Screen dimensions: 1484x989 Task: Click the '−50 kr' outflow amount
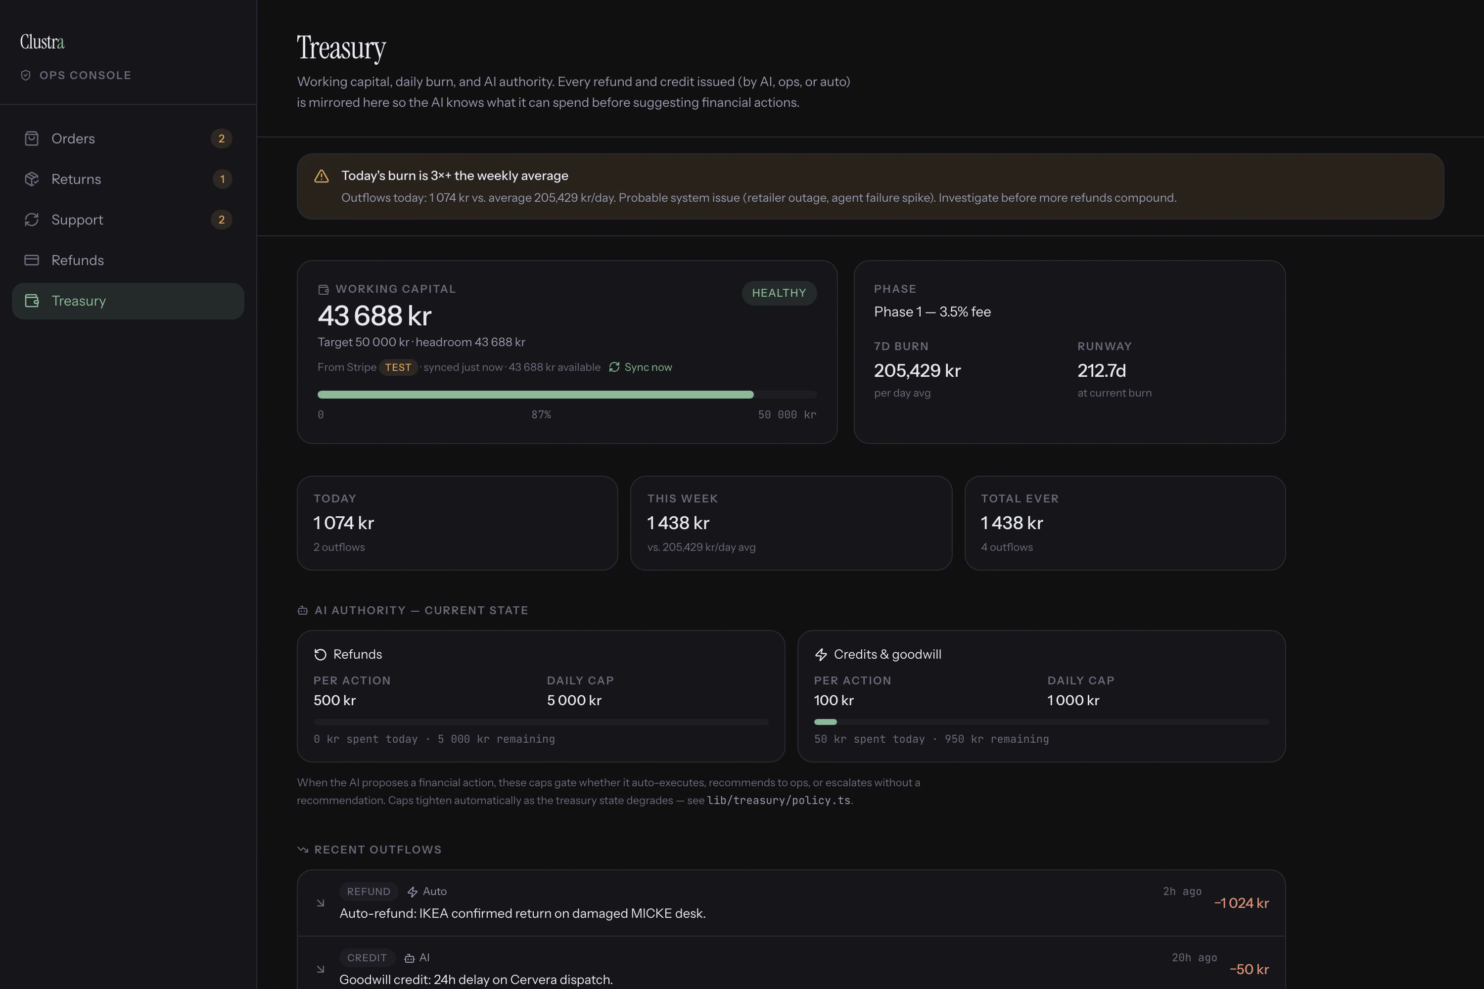[1249, 969]
